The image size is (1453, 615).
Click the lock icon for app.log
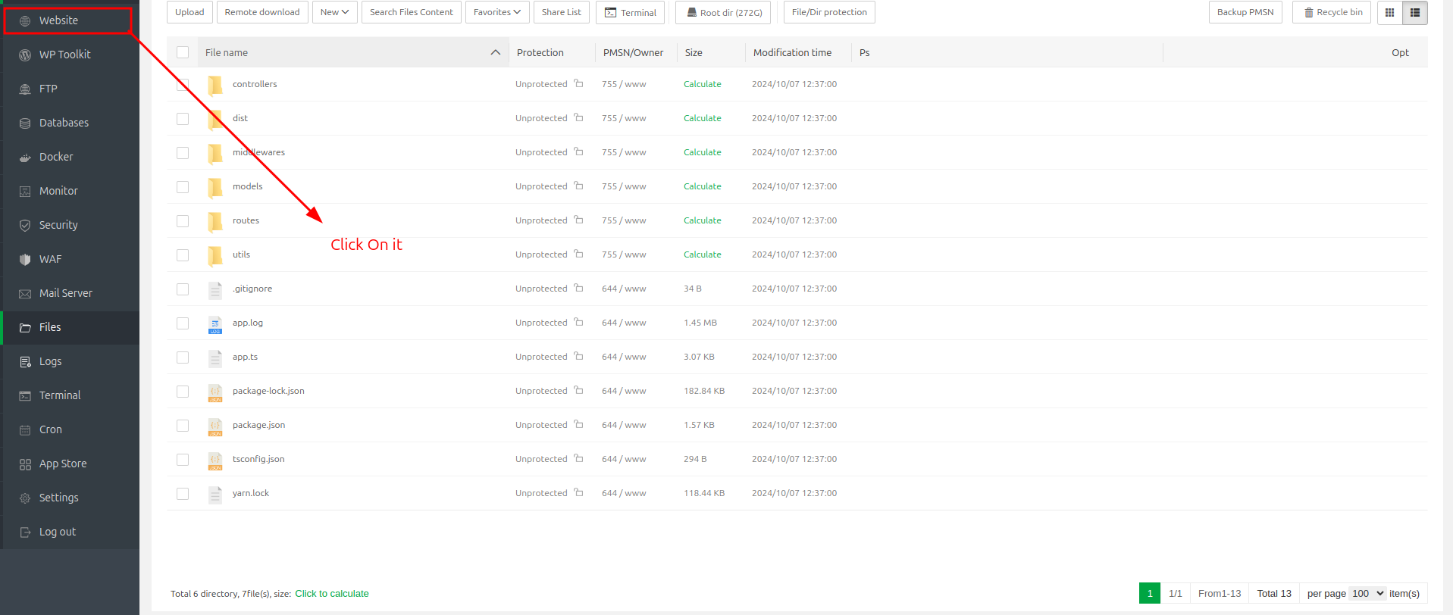pyautogui.click(x=578, y=322)
